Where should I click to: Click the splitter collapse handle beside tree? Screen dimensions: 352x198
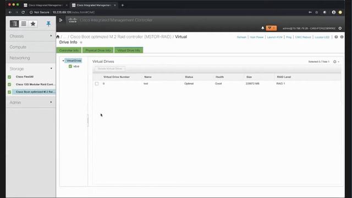88,120
